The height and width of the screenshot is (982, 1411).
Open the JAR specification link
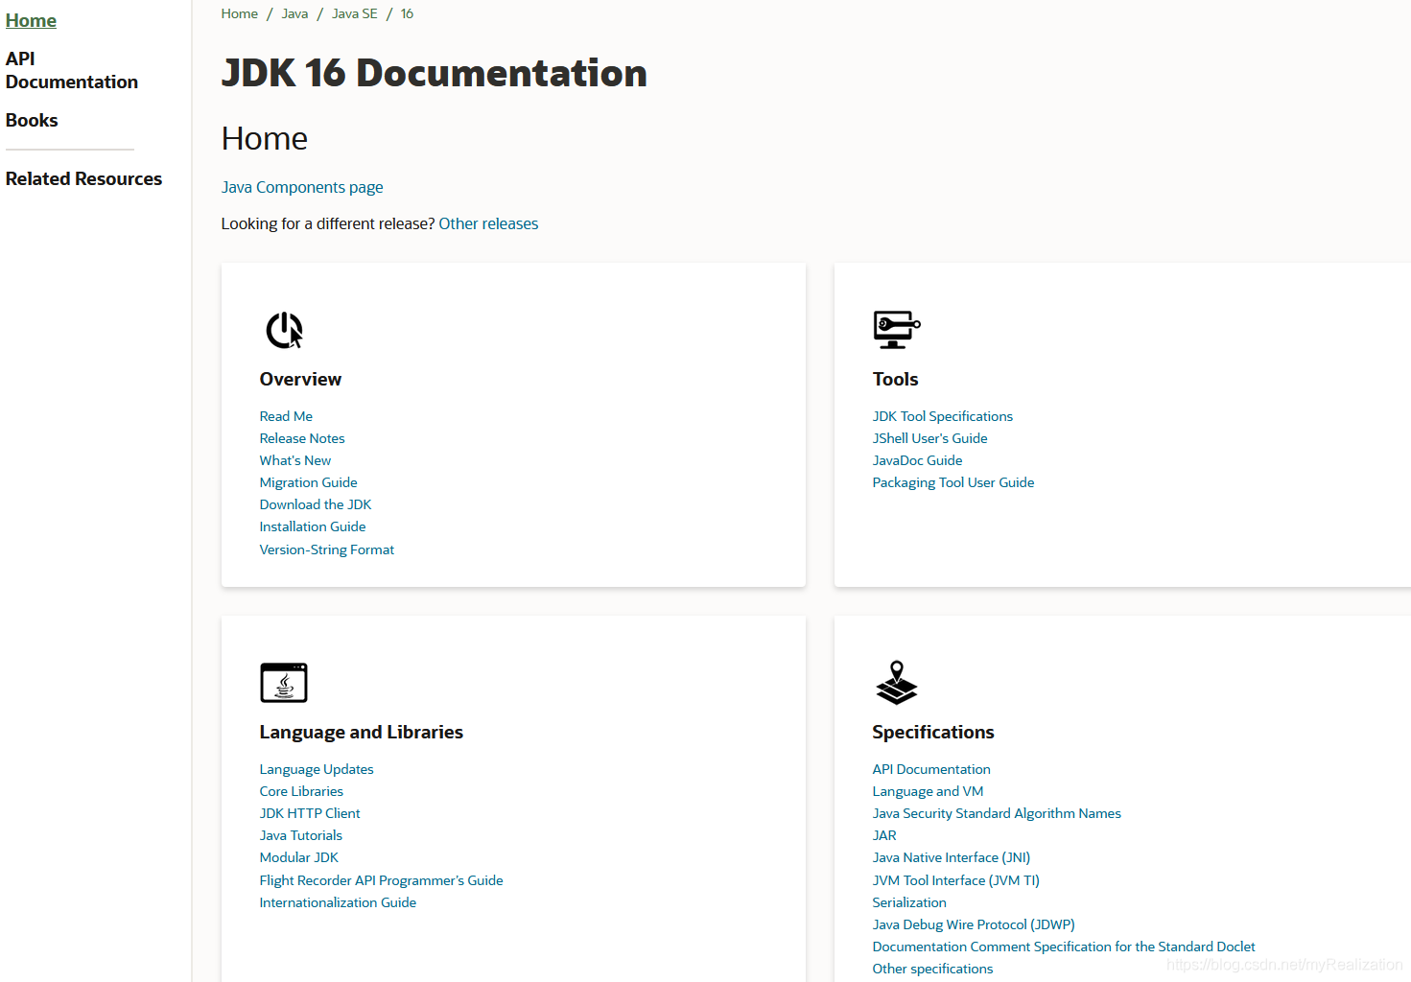pyautogui.click(x=884, y=835)
